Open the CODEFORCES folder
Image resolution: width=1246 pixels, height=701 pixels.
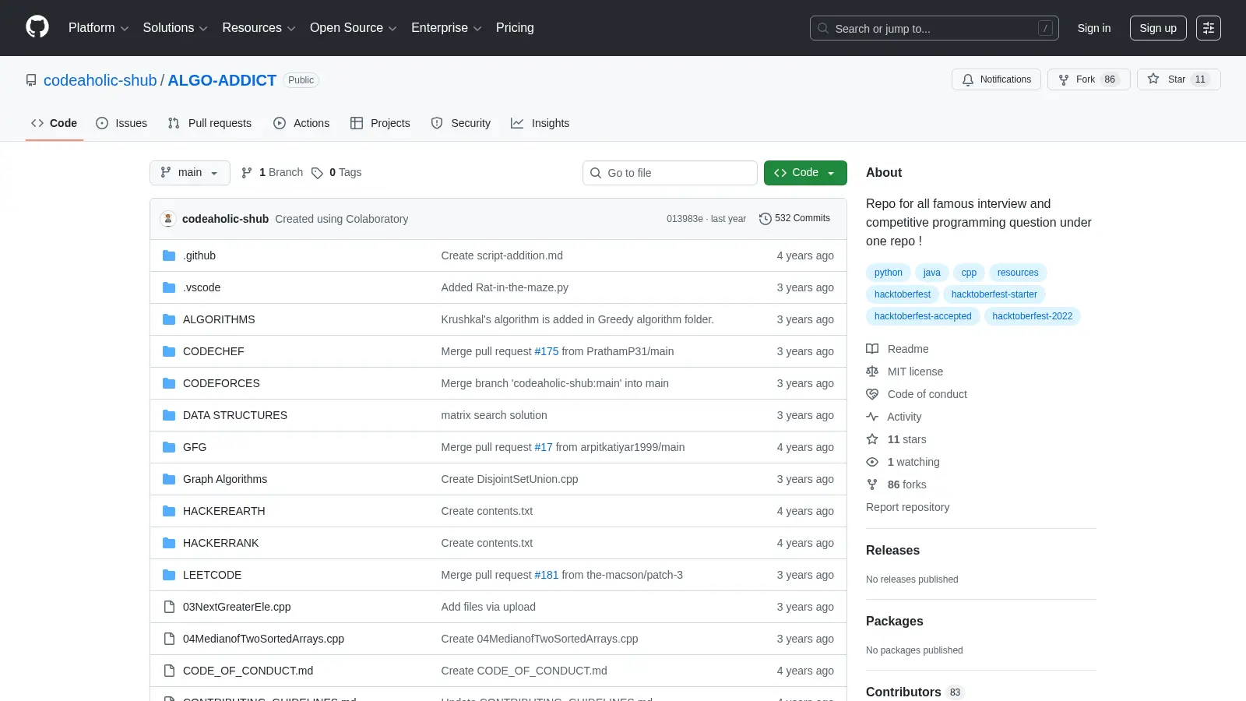[x=221, y=383]
